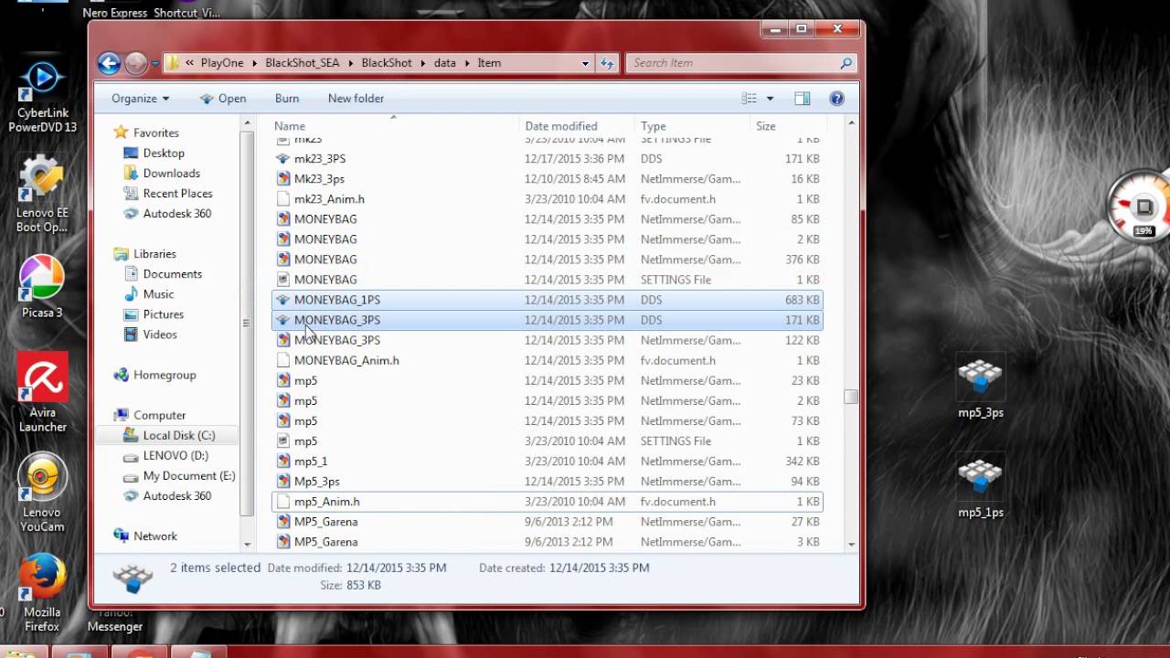This screenshot has width=1170, height=658.
Task: Open the Music library
Action: pos(158,293)
